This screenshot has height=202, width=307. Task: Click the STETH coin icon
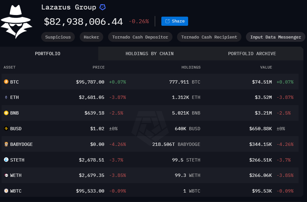click(6, 160)
